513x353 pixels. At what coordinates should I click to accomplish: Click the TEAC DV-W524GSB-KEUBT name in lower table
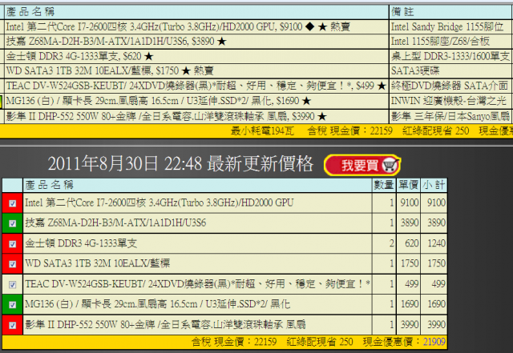(197, 284)
